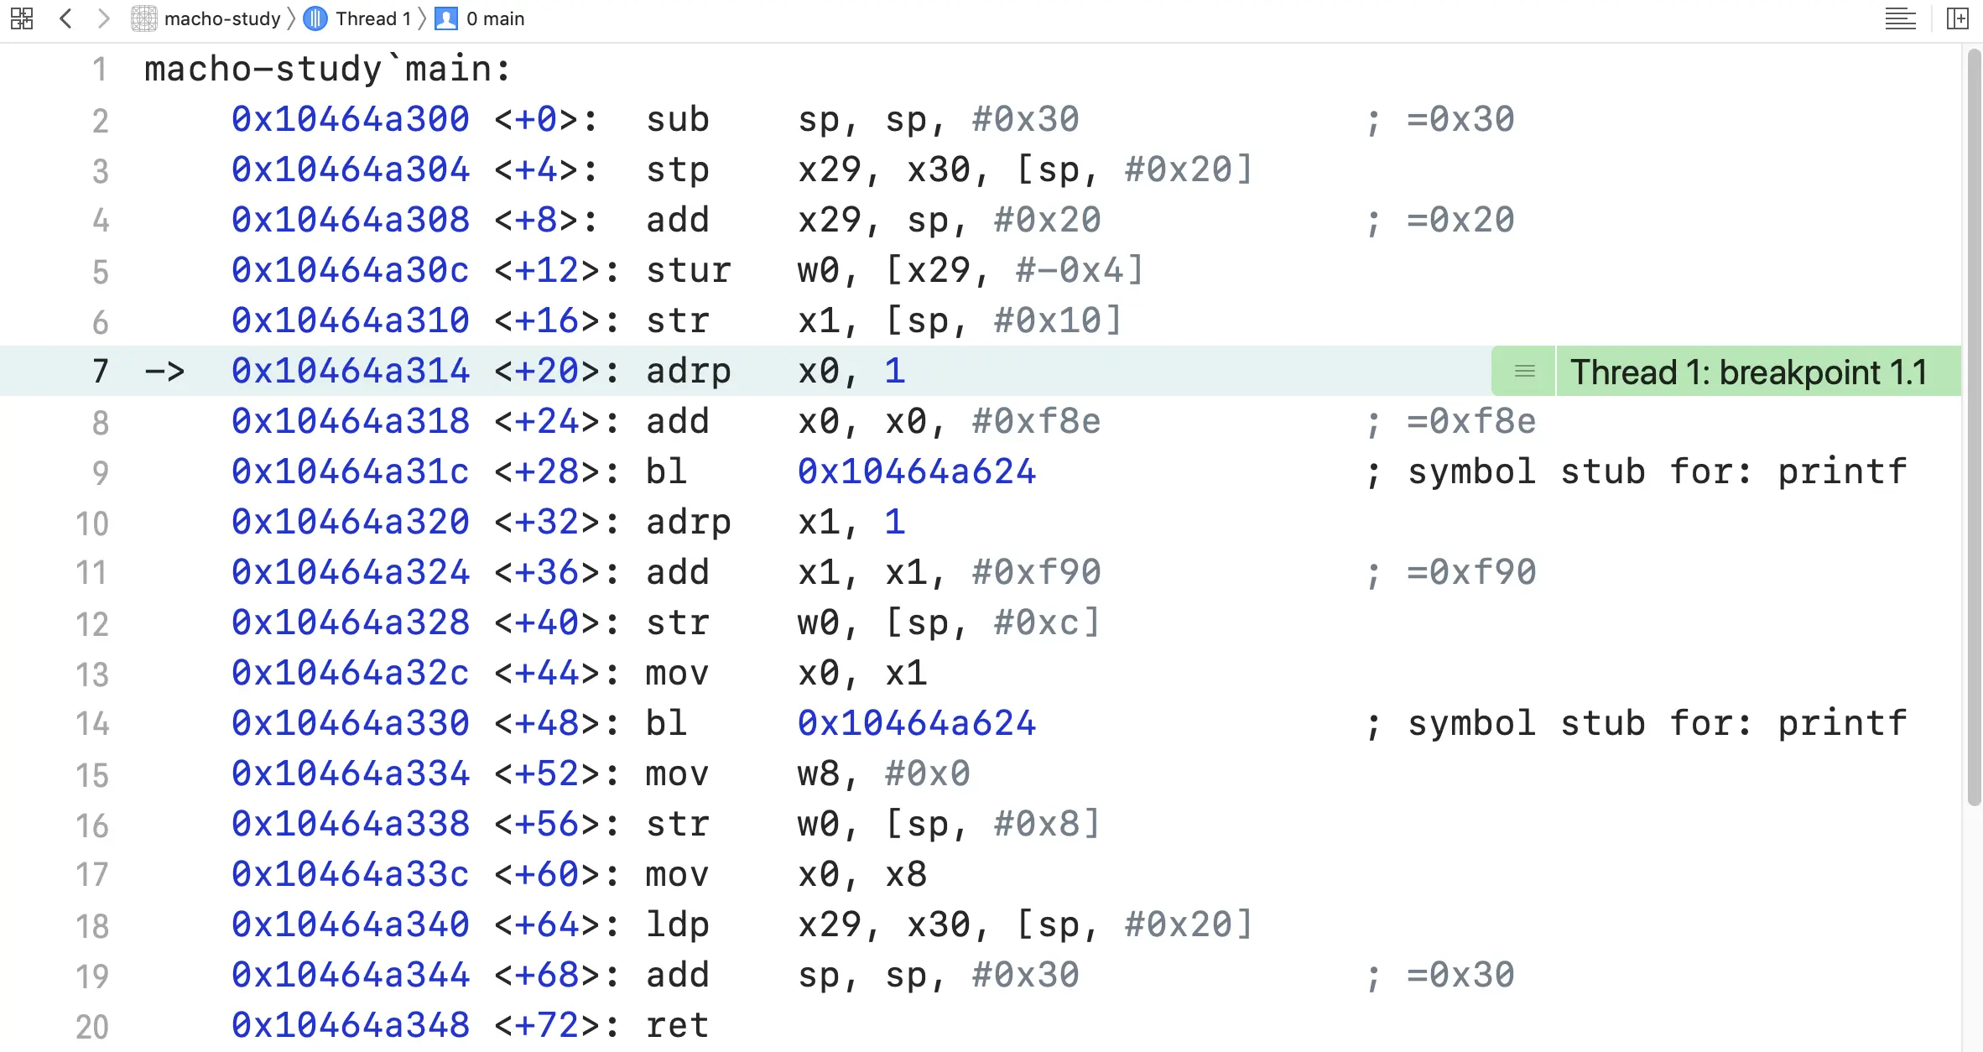The width and height of the screenshot is (1983, 1052).
Task: Open the related items grid icon
Action: [22, 18]
